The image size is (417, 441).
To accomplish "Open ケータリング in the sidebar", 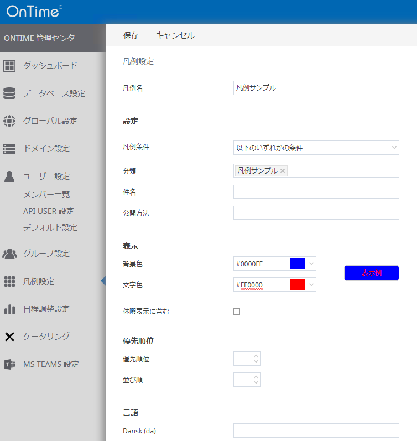I will (x=46, y=337).
